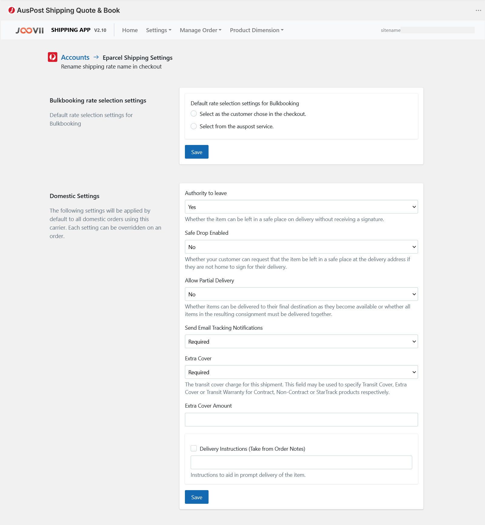This screenshot has height=525, width=485.
Task: Click the Joovii logo
Action: (30, 30)
